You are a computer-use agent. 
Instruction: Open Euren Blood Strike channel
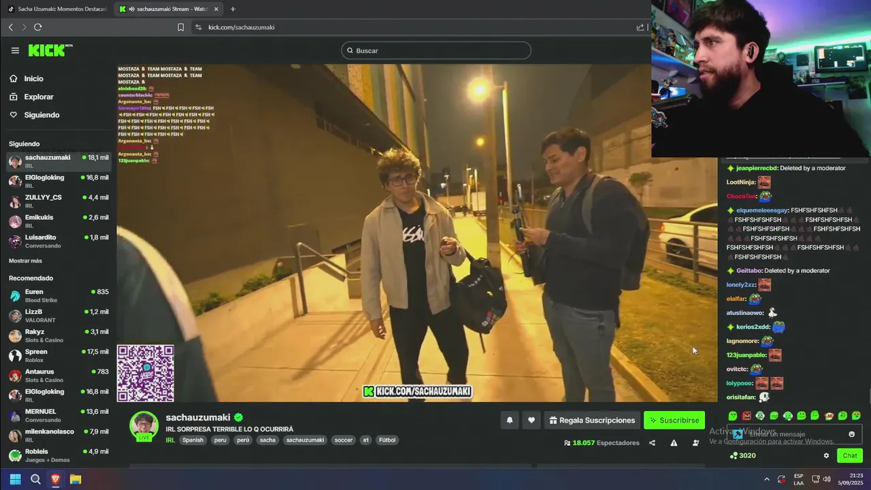[x=59, y=295]
